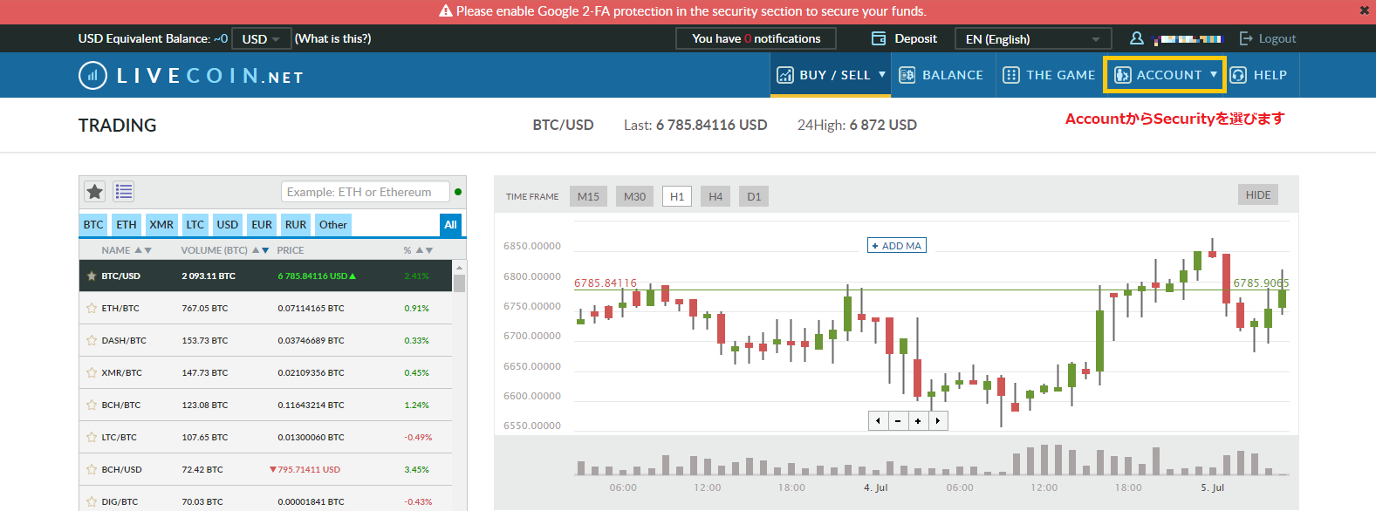Expand the BUY / SELL dropdown arrow

(882, 75)
